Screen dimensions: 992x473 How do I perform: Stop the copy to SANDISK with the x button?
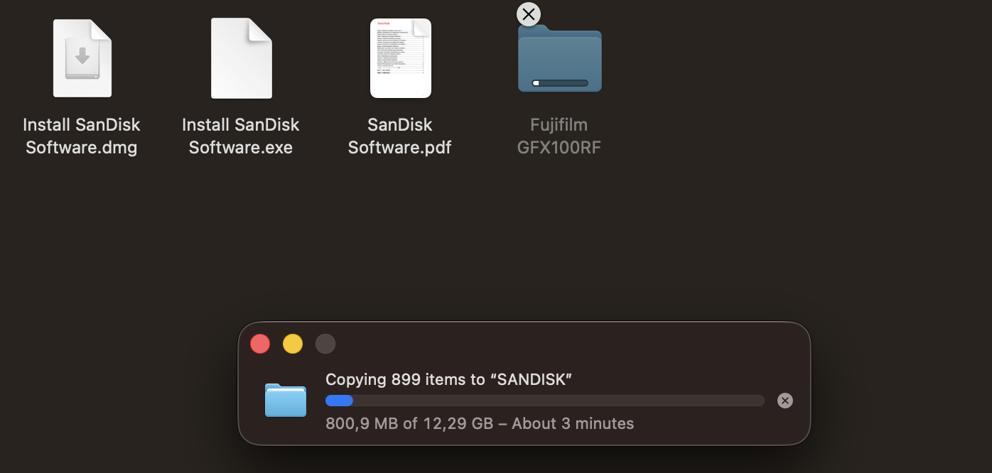click(x=785, y=401)
